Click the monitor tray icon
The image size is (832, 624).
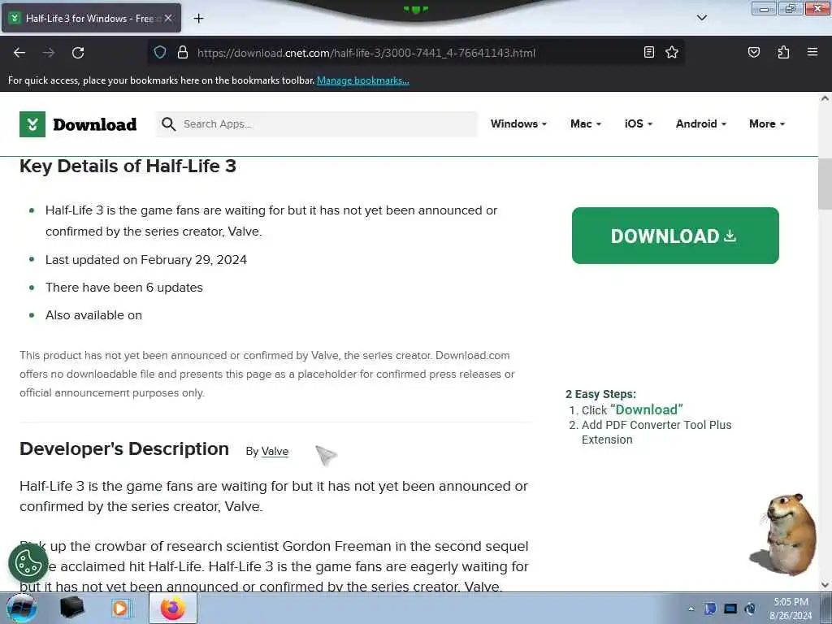tap(730, 609)
